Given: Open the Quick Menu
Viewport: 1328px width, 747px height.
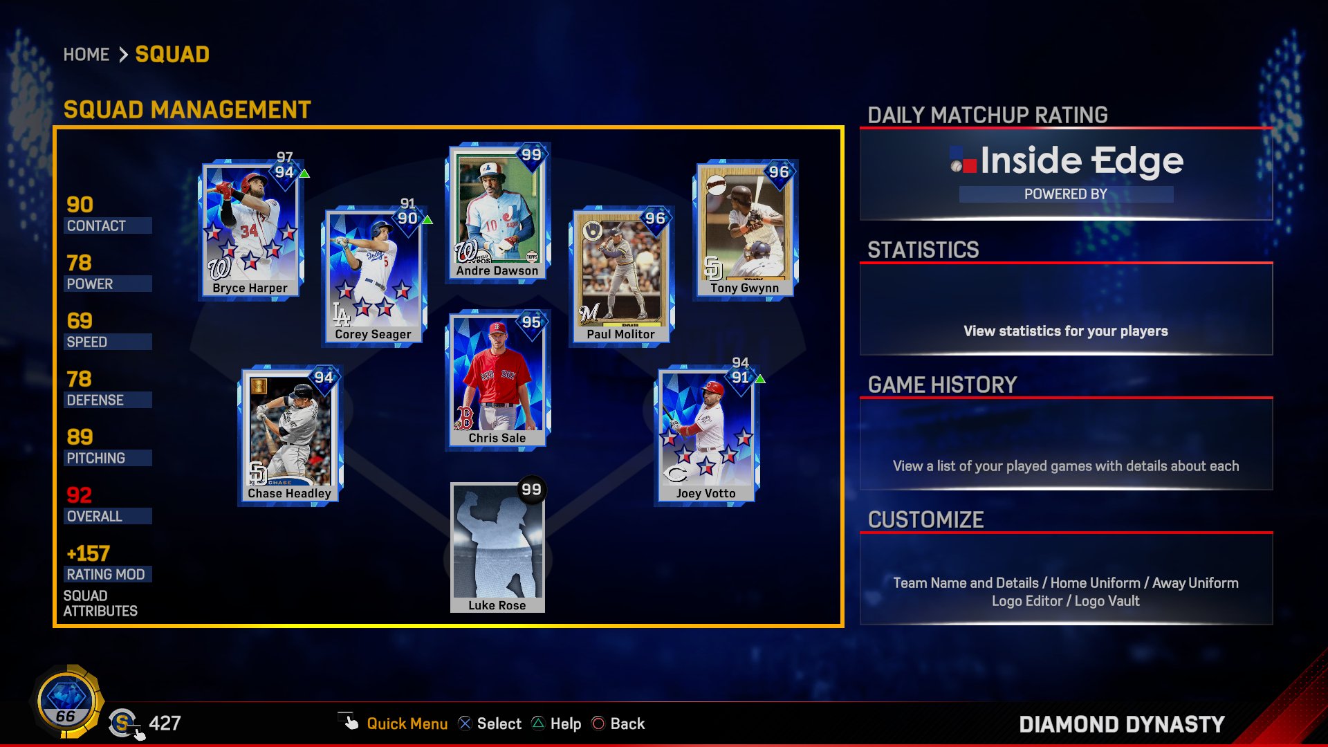Looking at the screenshot, I should 407,723.
